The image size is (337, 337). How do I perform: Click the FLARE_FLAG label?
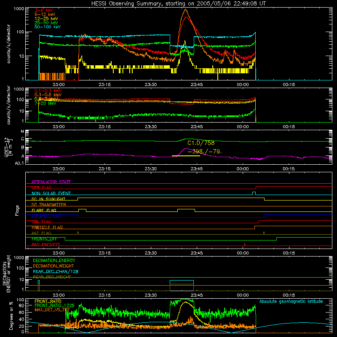(44, 210)
